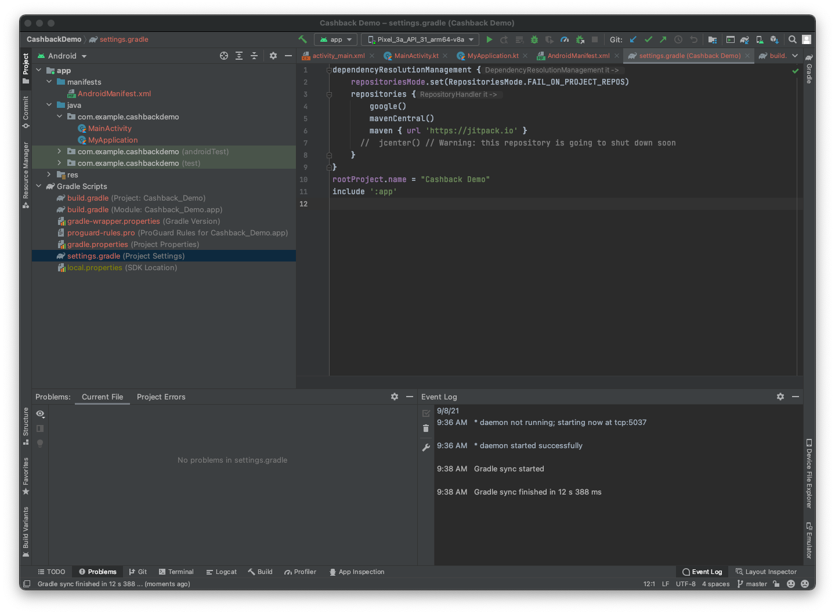The width and height of the screenshot is (835, 614).
Task: Open the Android Profiler from the toolbar
Action: point(565,39)
